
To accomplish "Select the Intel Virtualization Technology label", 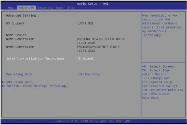I will [x=35, y=58].
